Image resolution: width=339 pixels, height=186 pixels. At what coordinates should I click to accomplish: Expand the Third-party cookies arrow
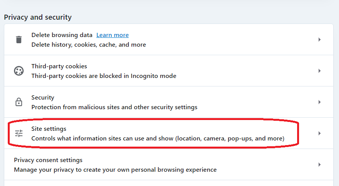[x=319, y=71]
